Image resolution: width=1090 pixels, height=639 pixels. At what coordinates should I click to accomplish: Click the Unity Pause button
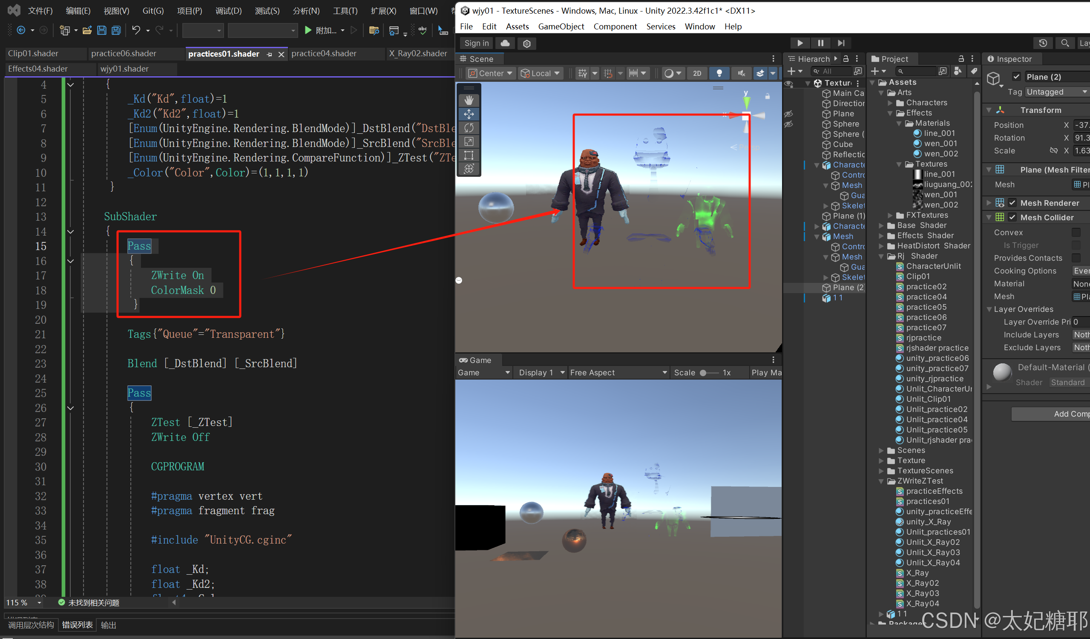820,43
